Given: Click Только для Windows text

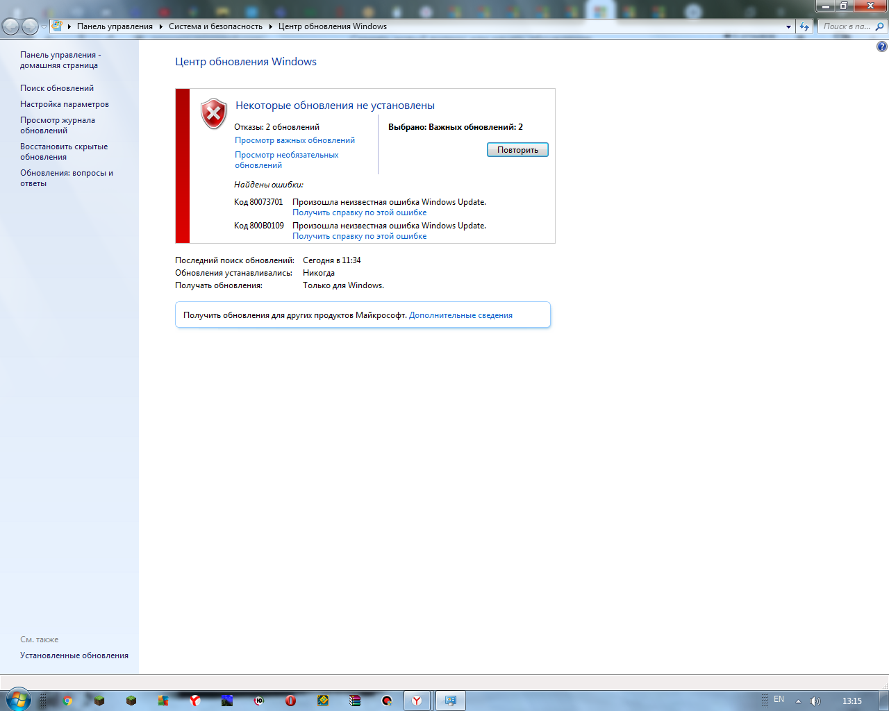Looking at the screenshot, I should pyautogui.click(x=343, y=285).
